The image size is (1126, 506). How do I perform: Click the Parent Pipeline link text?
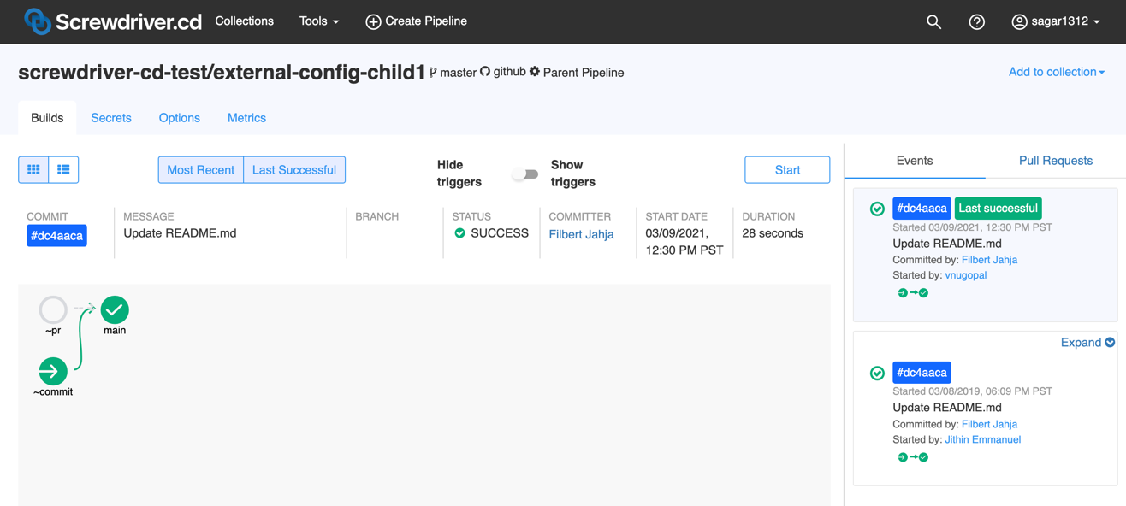pos(584,73)
